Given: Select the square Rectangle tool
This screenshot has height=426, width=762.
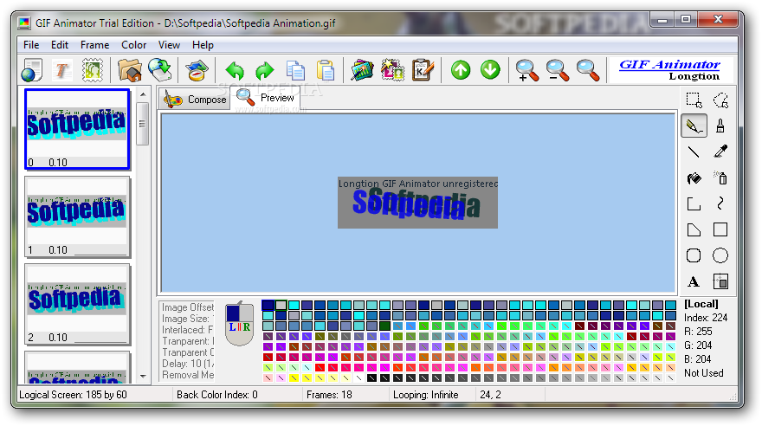Looking at the screenshot, I should (720, 229).
